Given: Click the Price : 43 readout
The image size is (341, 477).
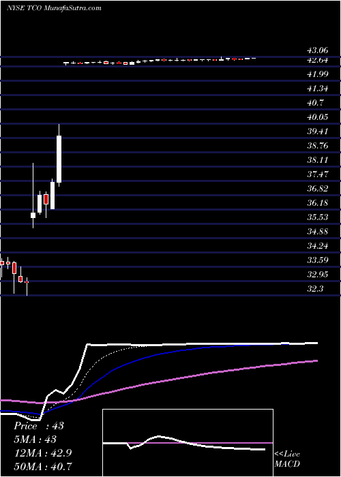Looking at the screenshot, I should click(x=39, y=426).
